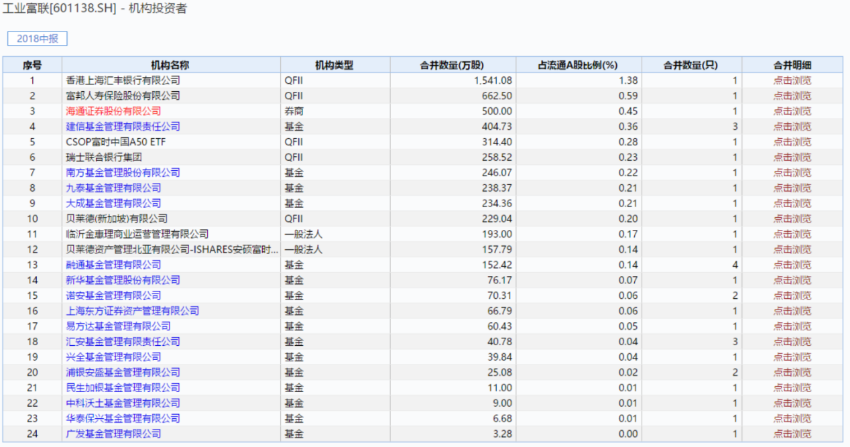Click 点击浏览 for 建信基金 row
The image size is (850, 447).
click(x=792, y=127)
